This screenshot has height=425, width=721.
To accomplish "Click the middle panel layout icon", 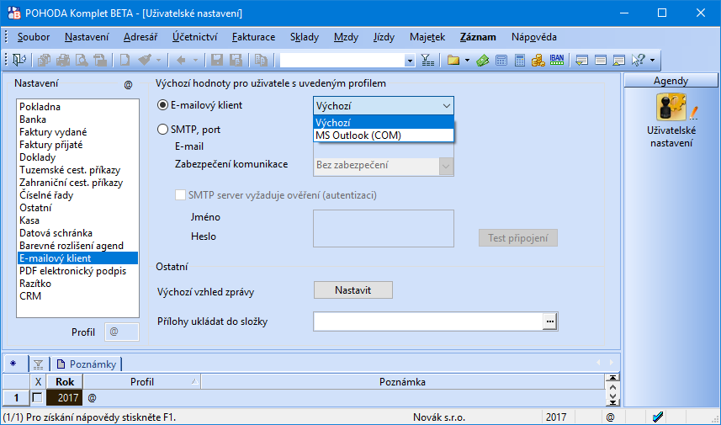I will pyautogui.click(x=601, y=60).
